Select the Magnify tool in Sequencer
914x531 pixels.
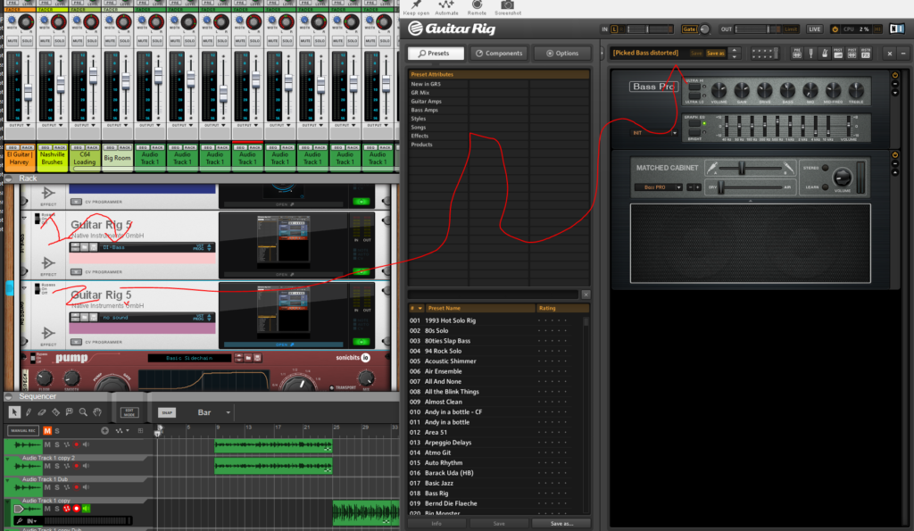[83, 412]
